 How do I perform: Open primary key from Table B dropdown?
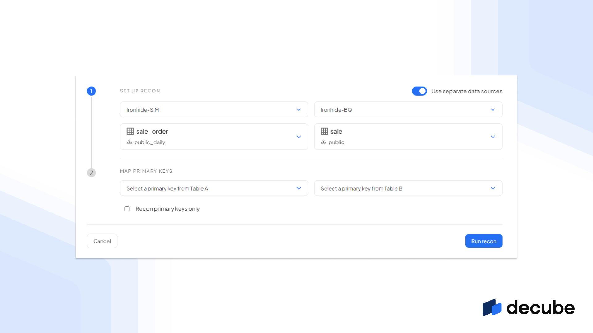(x=408, y=188)
